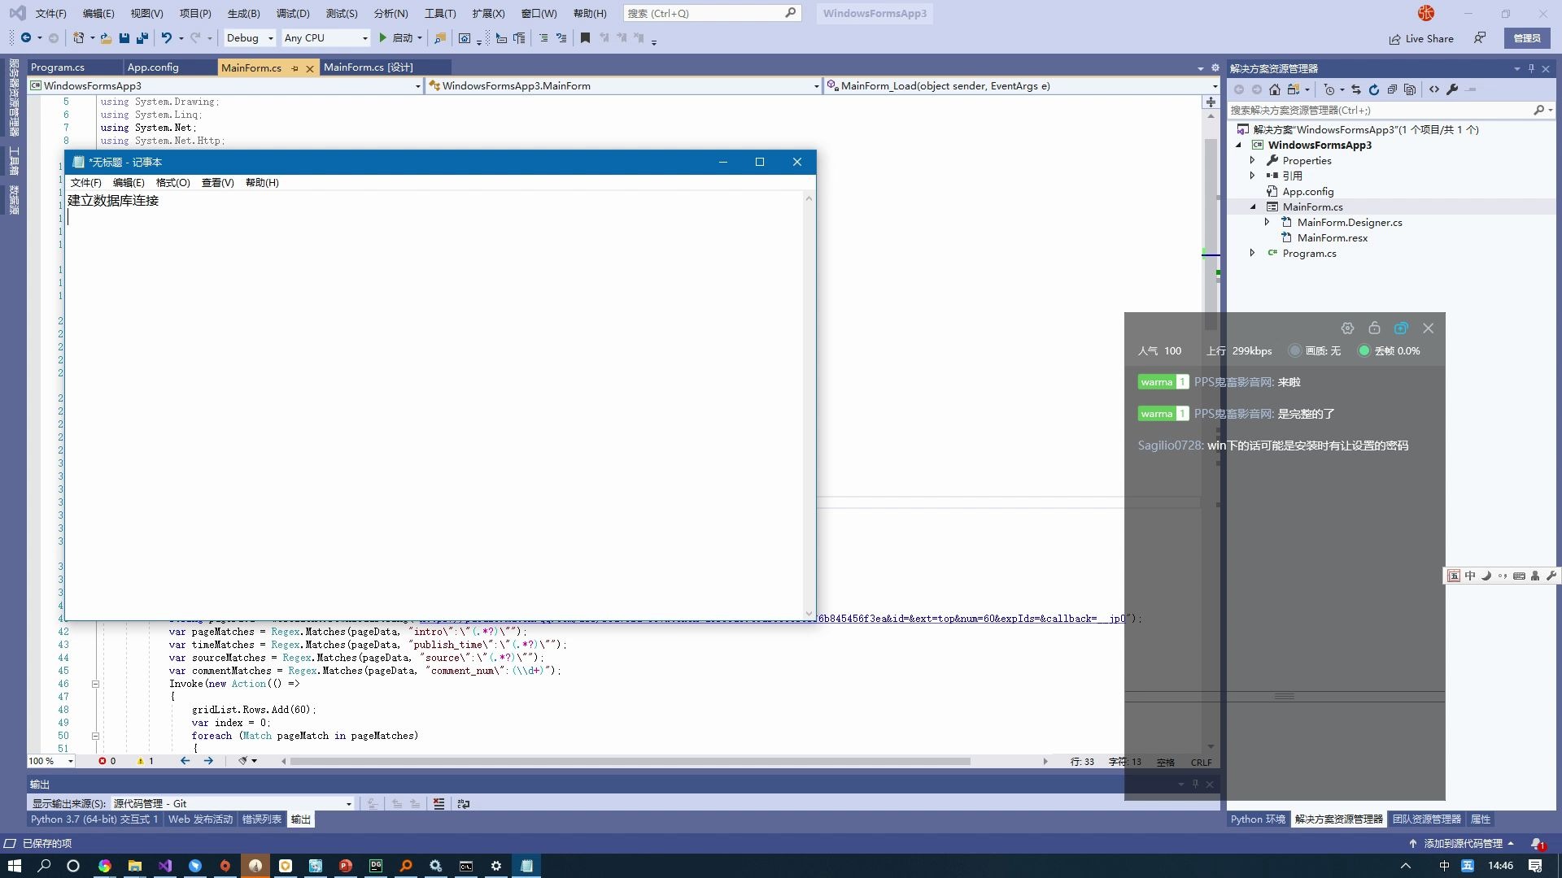Click the Undo last action icon

coord(166,37)
